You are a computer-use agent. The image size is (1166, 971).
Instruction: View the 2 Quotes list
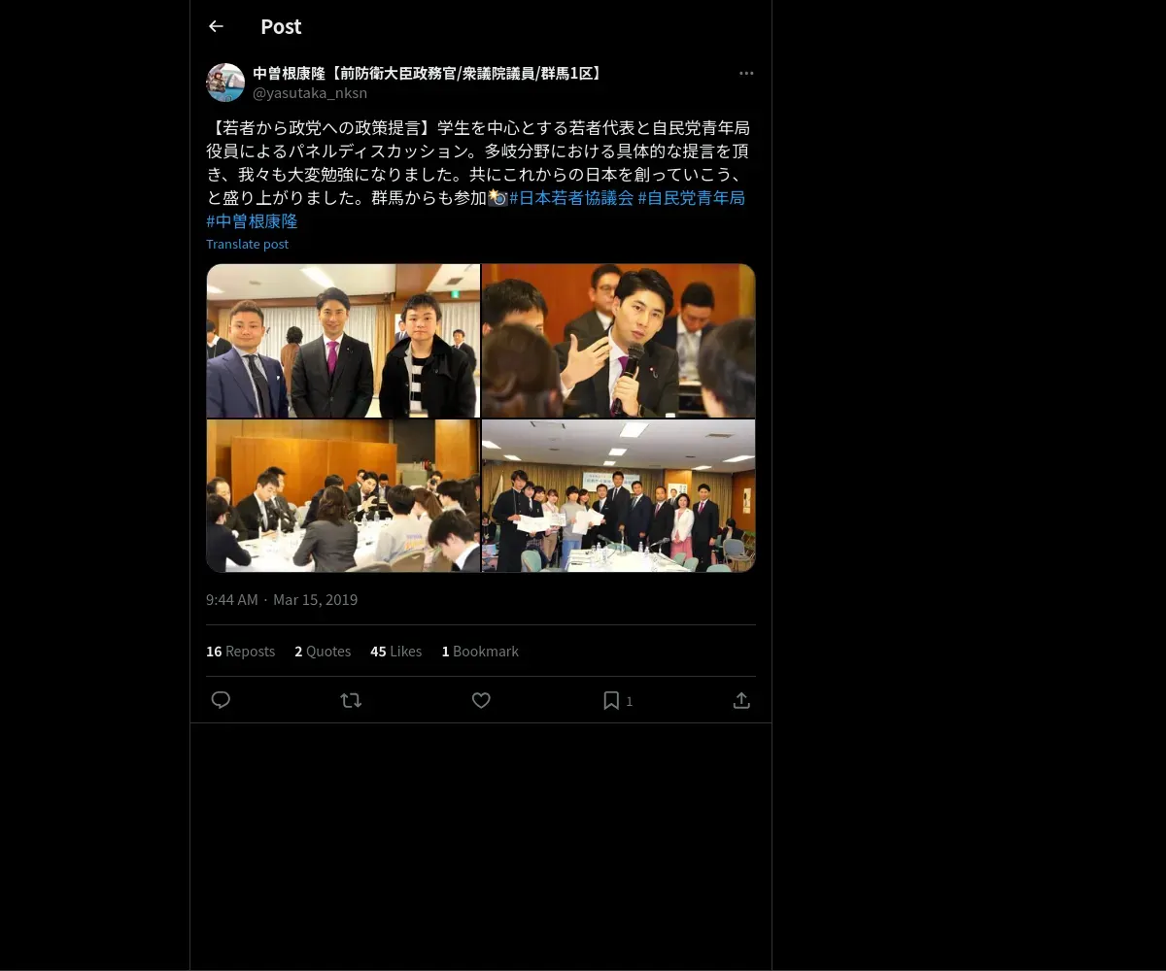click(x=323, y=652)
